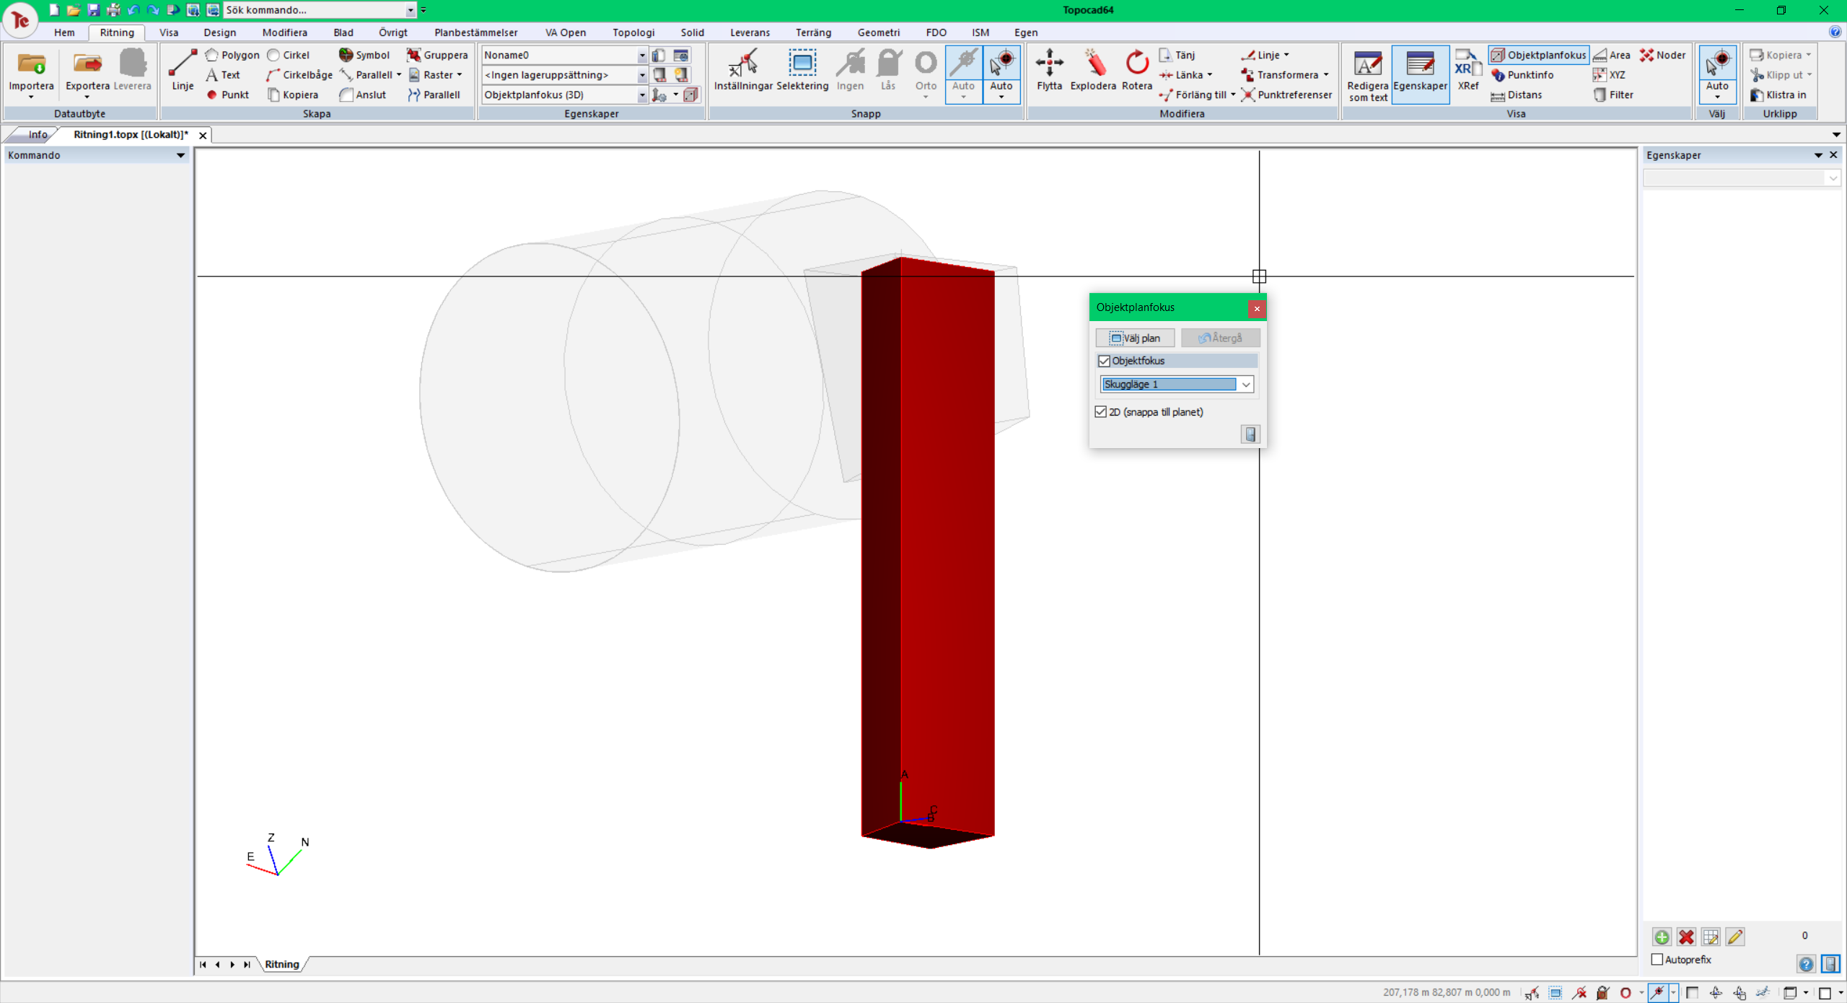This screenshot has height=1003, width=1847.
Task: Expand the Skuggläge 1 dropdown
Action: tap(1246, 385)
